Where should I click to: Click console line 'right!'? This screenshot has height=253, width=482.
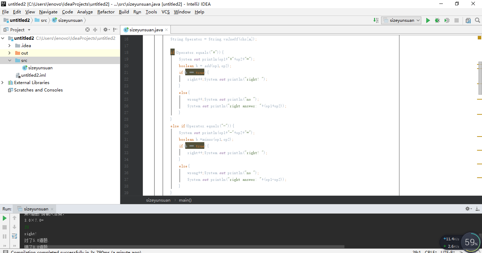coord(31,234)
